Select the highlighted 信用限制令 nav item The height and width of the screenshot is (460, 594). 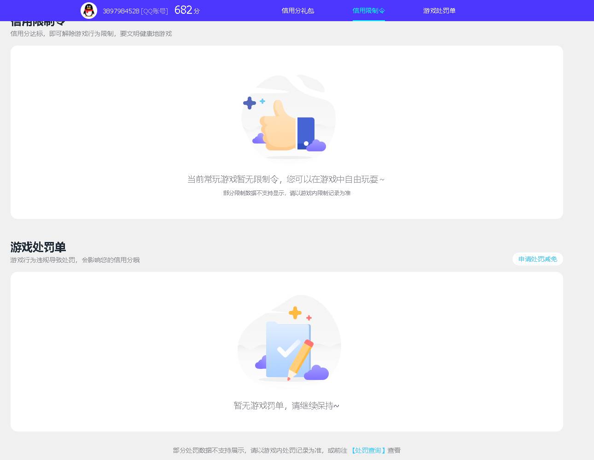click(x=368, y=11)
